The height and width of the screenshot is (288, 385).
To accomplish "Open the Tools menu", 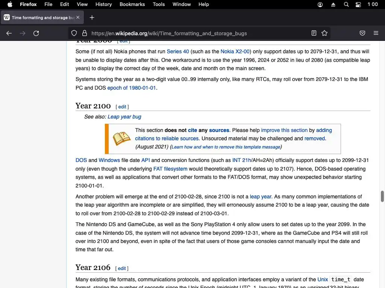I will pos(159,4).
